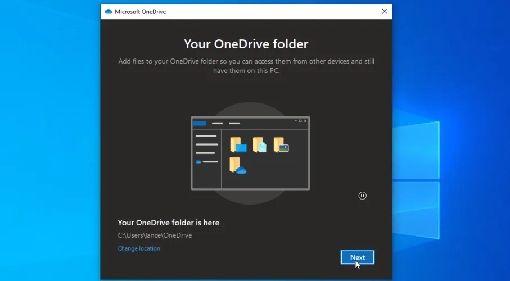Click 'Your OneDrive folder is here' label
Screen dimensions: 510x281
click(168, 223)
